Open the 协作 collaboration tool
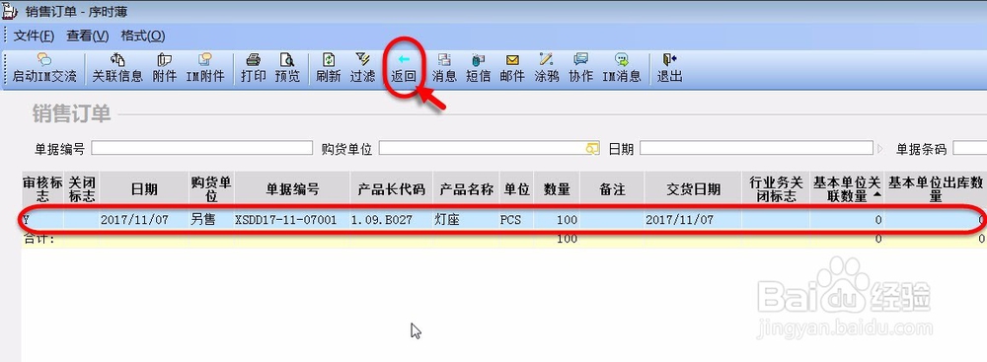 pyautogui.click(x=580, y=68)
